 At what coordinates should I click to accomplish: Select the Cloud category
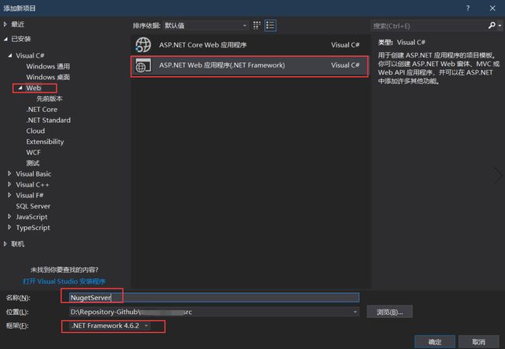[x=36, y=131]
